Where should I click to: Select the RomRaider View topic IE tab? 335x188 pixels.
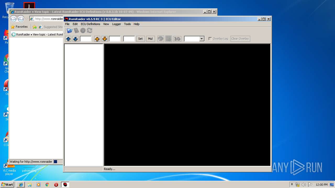pos(37,34)
